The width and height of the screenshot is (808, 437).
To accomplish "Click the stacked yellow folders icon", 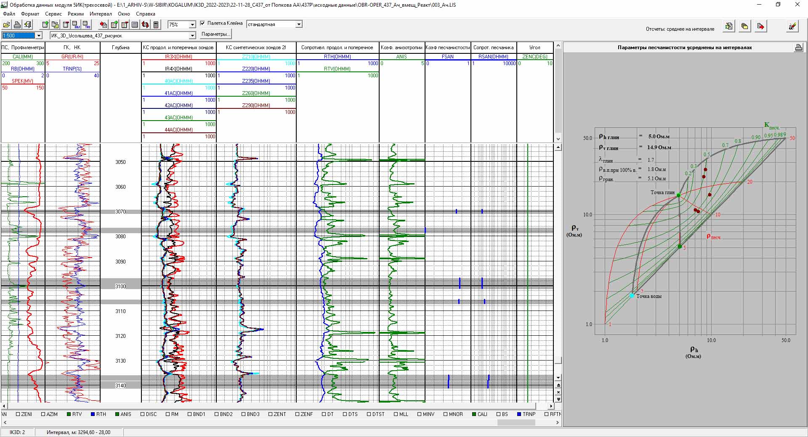I will tap(744, 26).
